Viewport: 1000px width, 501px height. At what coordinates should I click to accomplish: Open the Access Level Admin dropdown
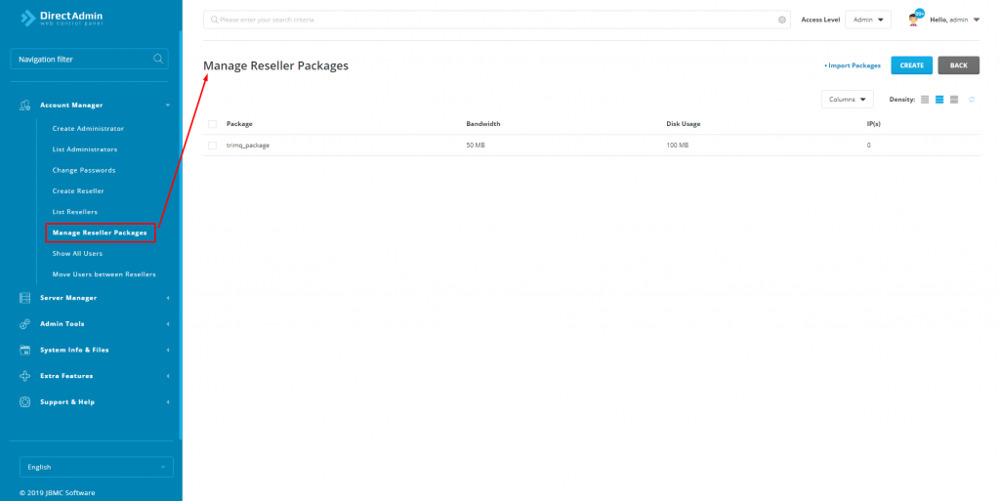[x=867, y=20]
